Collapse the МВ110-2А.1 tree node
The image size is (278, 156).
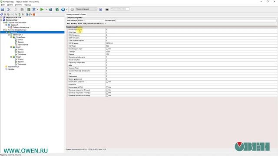pyautogui.click(x=9, y=35)
